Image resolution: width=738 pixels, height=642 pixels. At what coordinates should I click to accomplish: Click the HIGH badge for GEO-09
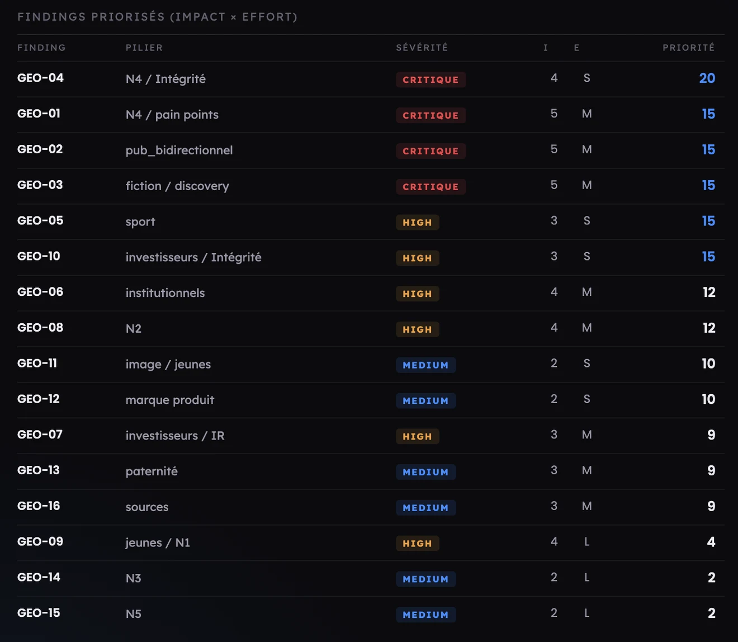[417, 544]
